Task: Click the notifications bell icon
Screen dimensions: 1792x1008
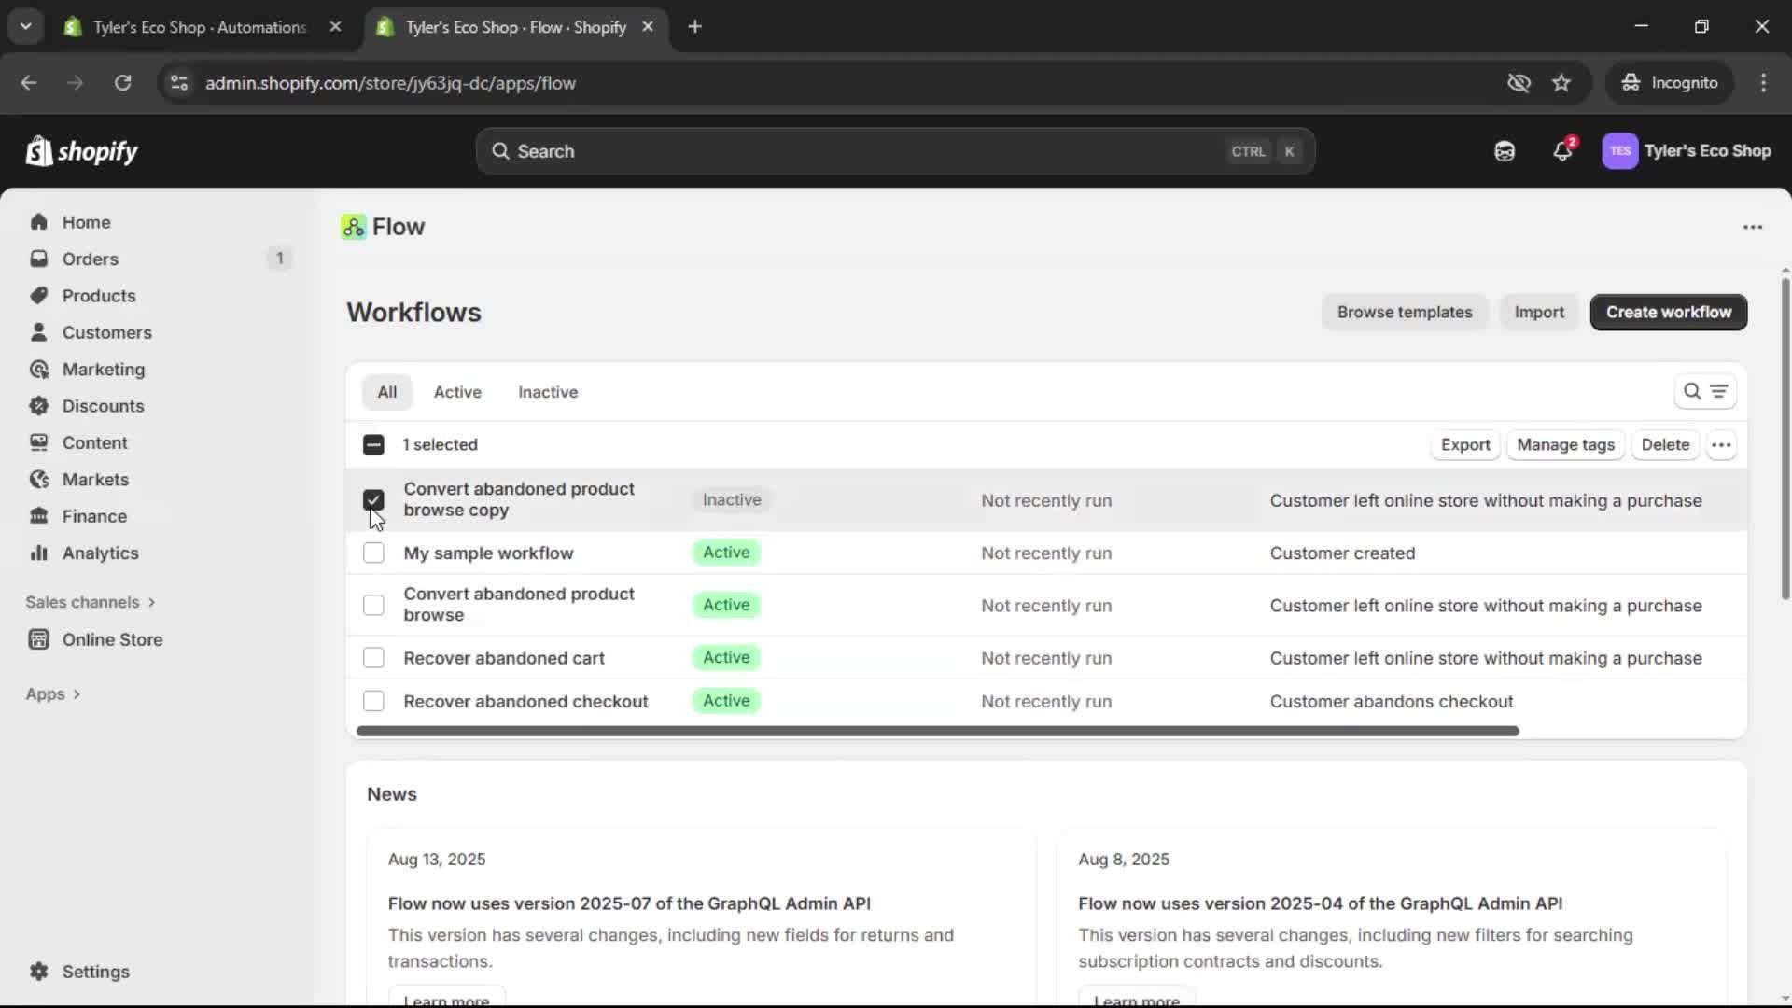Action: pyautogui.click(x=1563, y=150)
